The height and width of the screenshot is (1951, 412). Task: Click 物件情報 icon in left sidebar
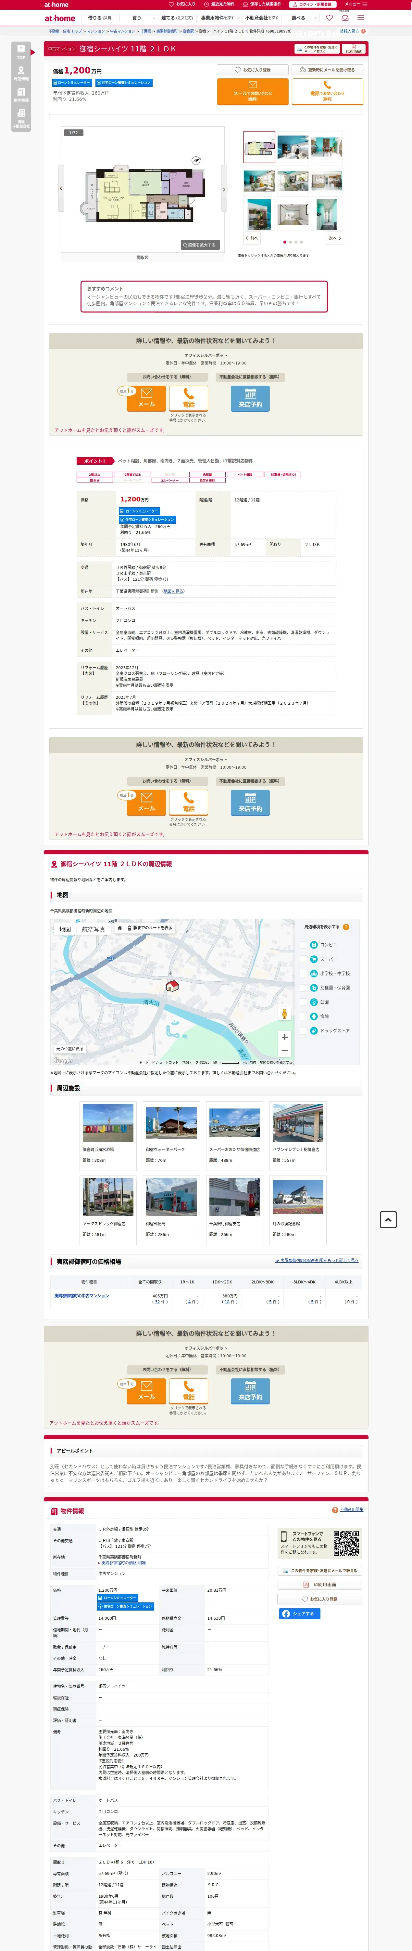coord(21,95)
